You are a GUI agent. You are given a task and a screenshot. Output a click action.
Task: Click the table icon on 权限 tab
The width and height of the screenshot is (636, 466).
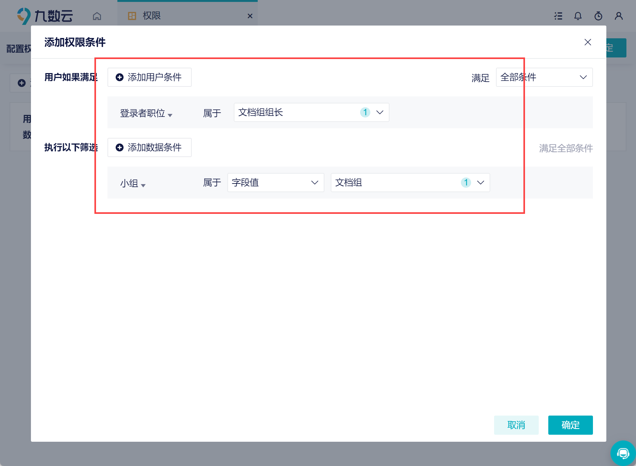(x=132, y=16)
